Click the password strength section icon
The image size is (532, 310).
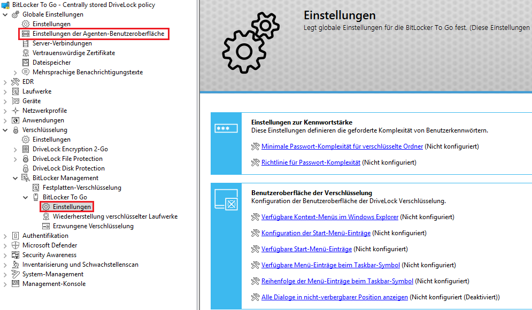226,129
